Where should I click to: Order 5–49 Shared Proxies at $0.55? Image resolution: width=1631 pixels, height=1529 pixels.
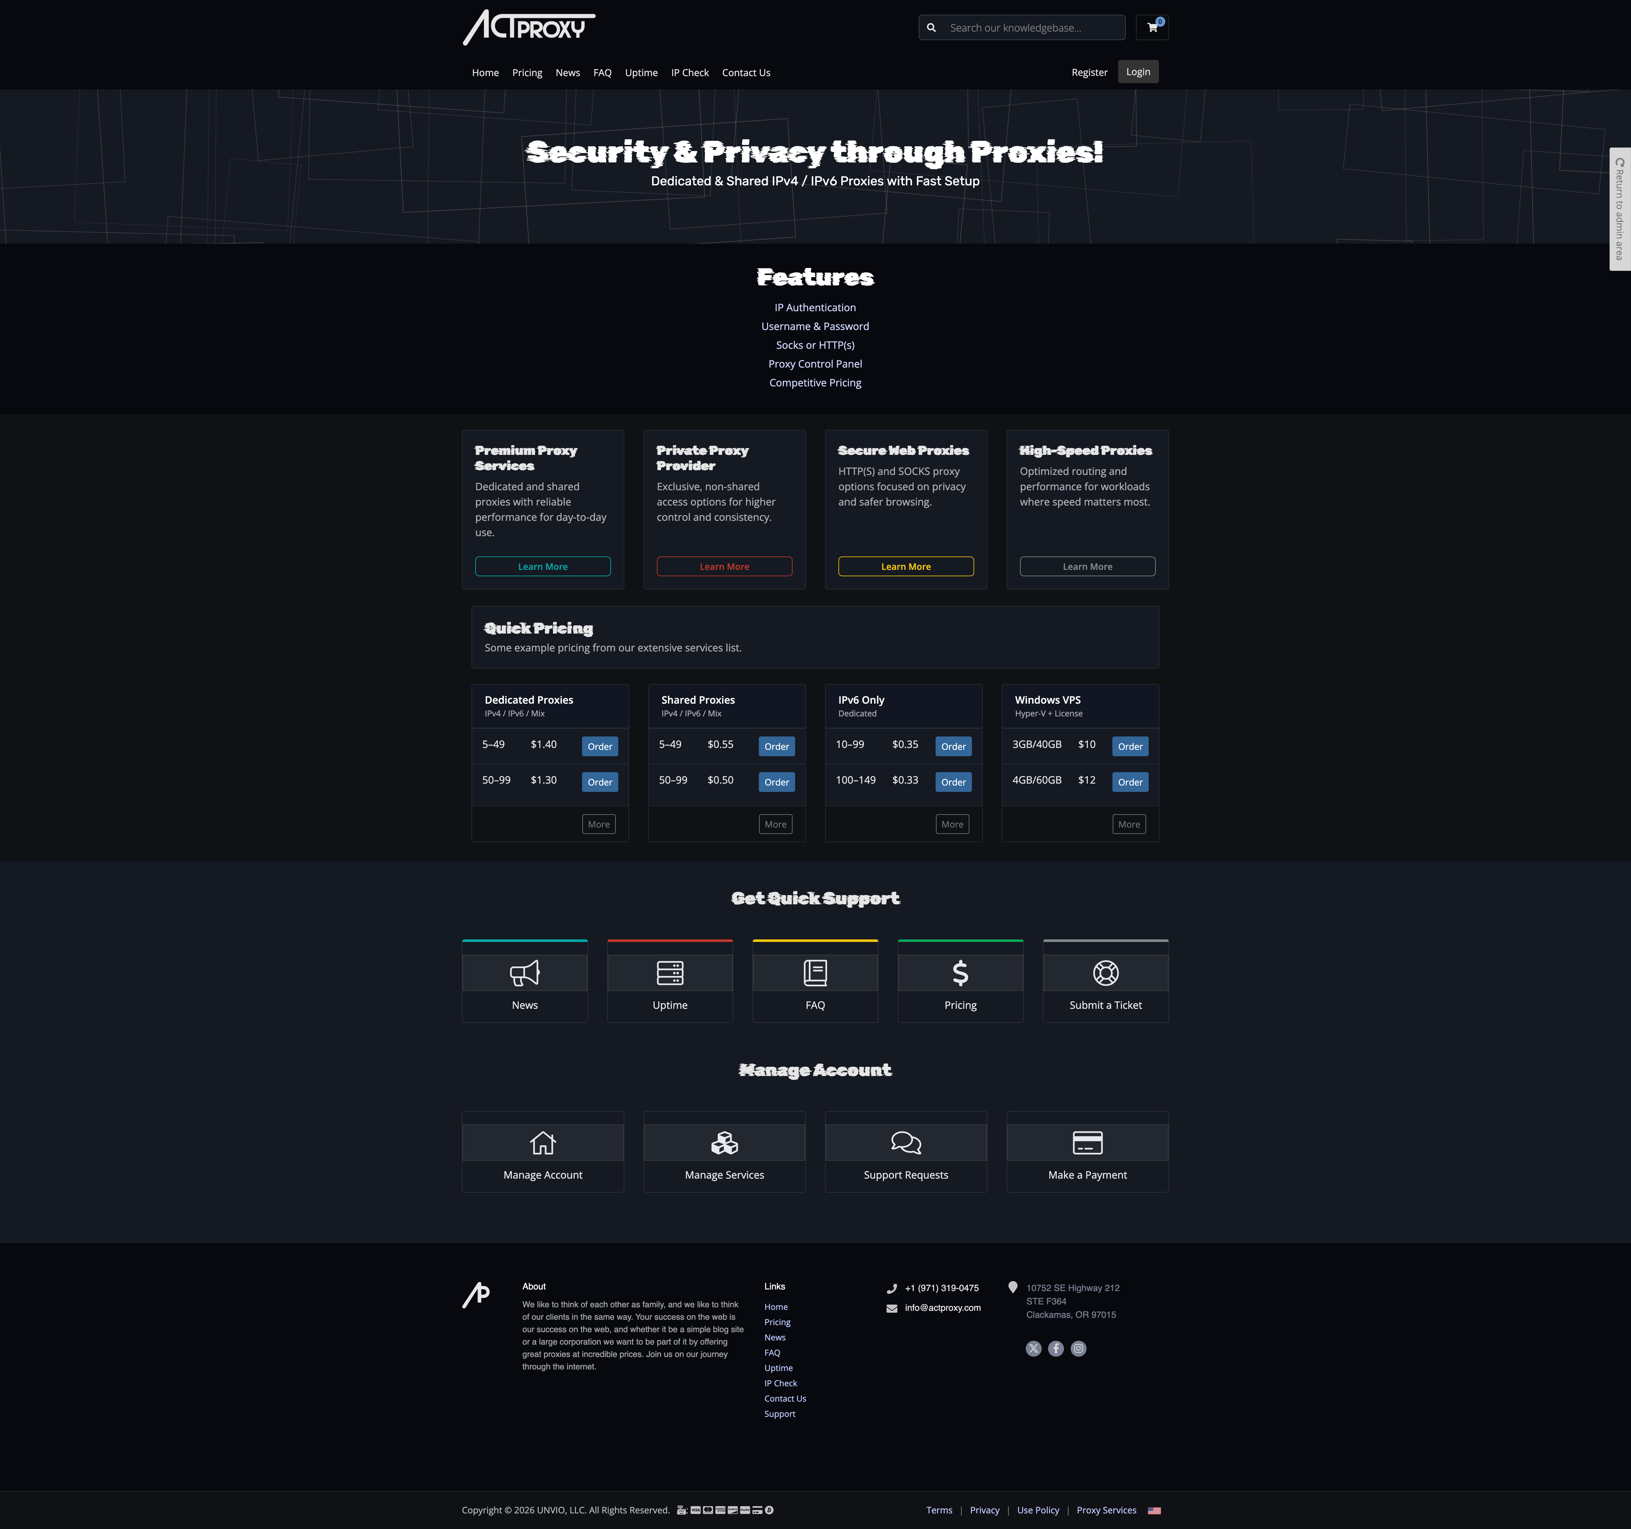coord(775,746)
